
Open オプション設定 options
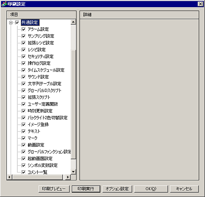click(117, 189)
